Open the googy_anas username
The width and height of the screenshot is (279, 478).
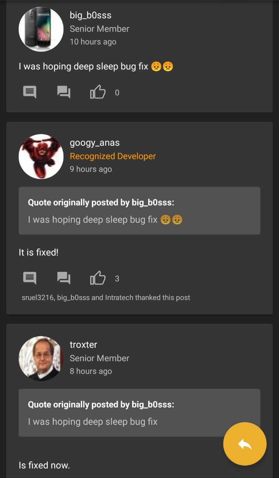94,143
